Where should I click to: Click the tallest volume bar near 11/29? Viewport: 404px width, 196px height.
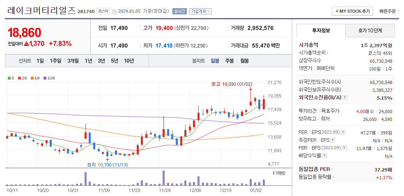163,178
